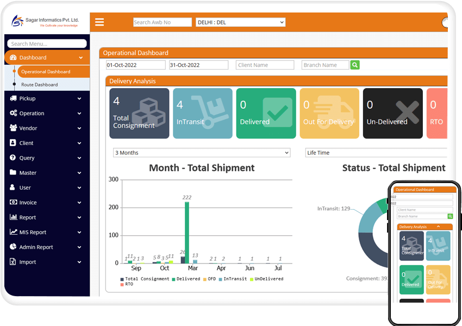Viewport: 462px width, 326px height.
Task: Expand the Client menu chevron
Action: point(79,143)
